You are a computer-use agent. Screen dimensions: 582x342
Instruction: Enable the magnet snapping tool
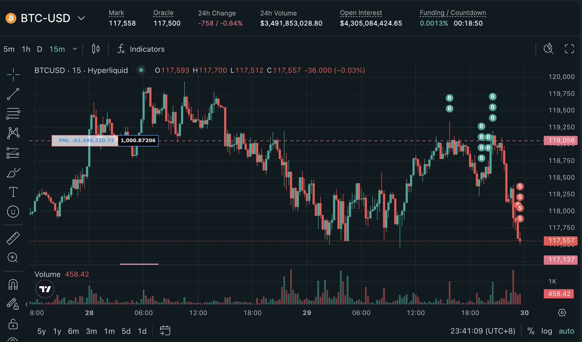13,285
